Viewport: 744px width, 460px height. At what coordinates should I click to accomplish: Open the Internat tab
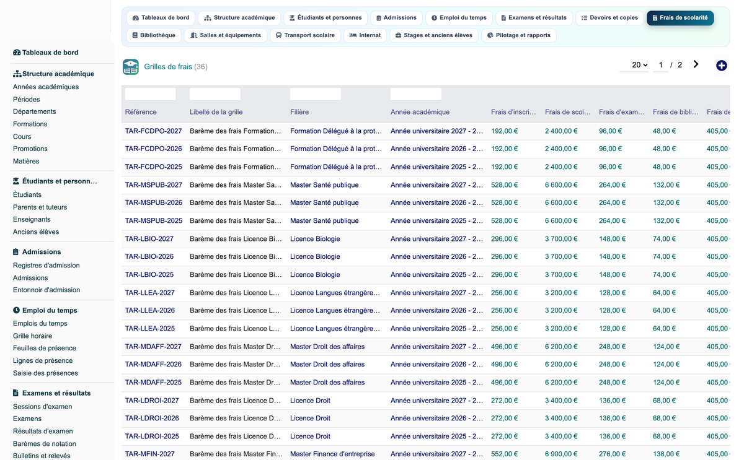click(365, 35)
